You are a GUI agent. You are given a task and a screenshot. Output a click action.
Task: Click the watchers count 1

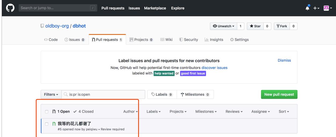[241, 26]
